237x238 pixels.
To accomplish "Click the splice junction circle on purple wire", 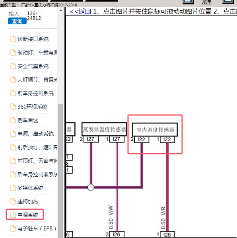I will click(x=91, y=187).
